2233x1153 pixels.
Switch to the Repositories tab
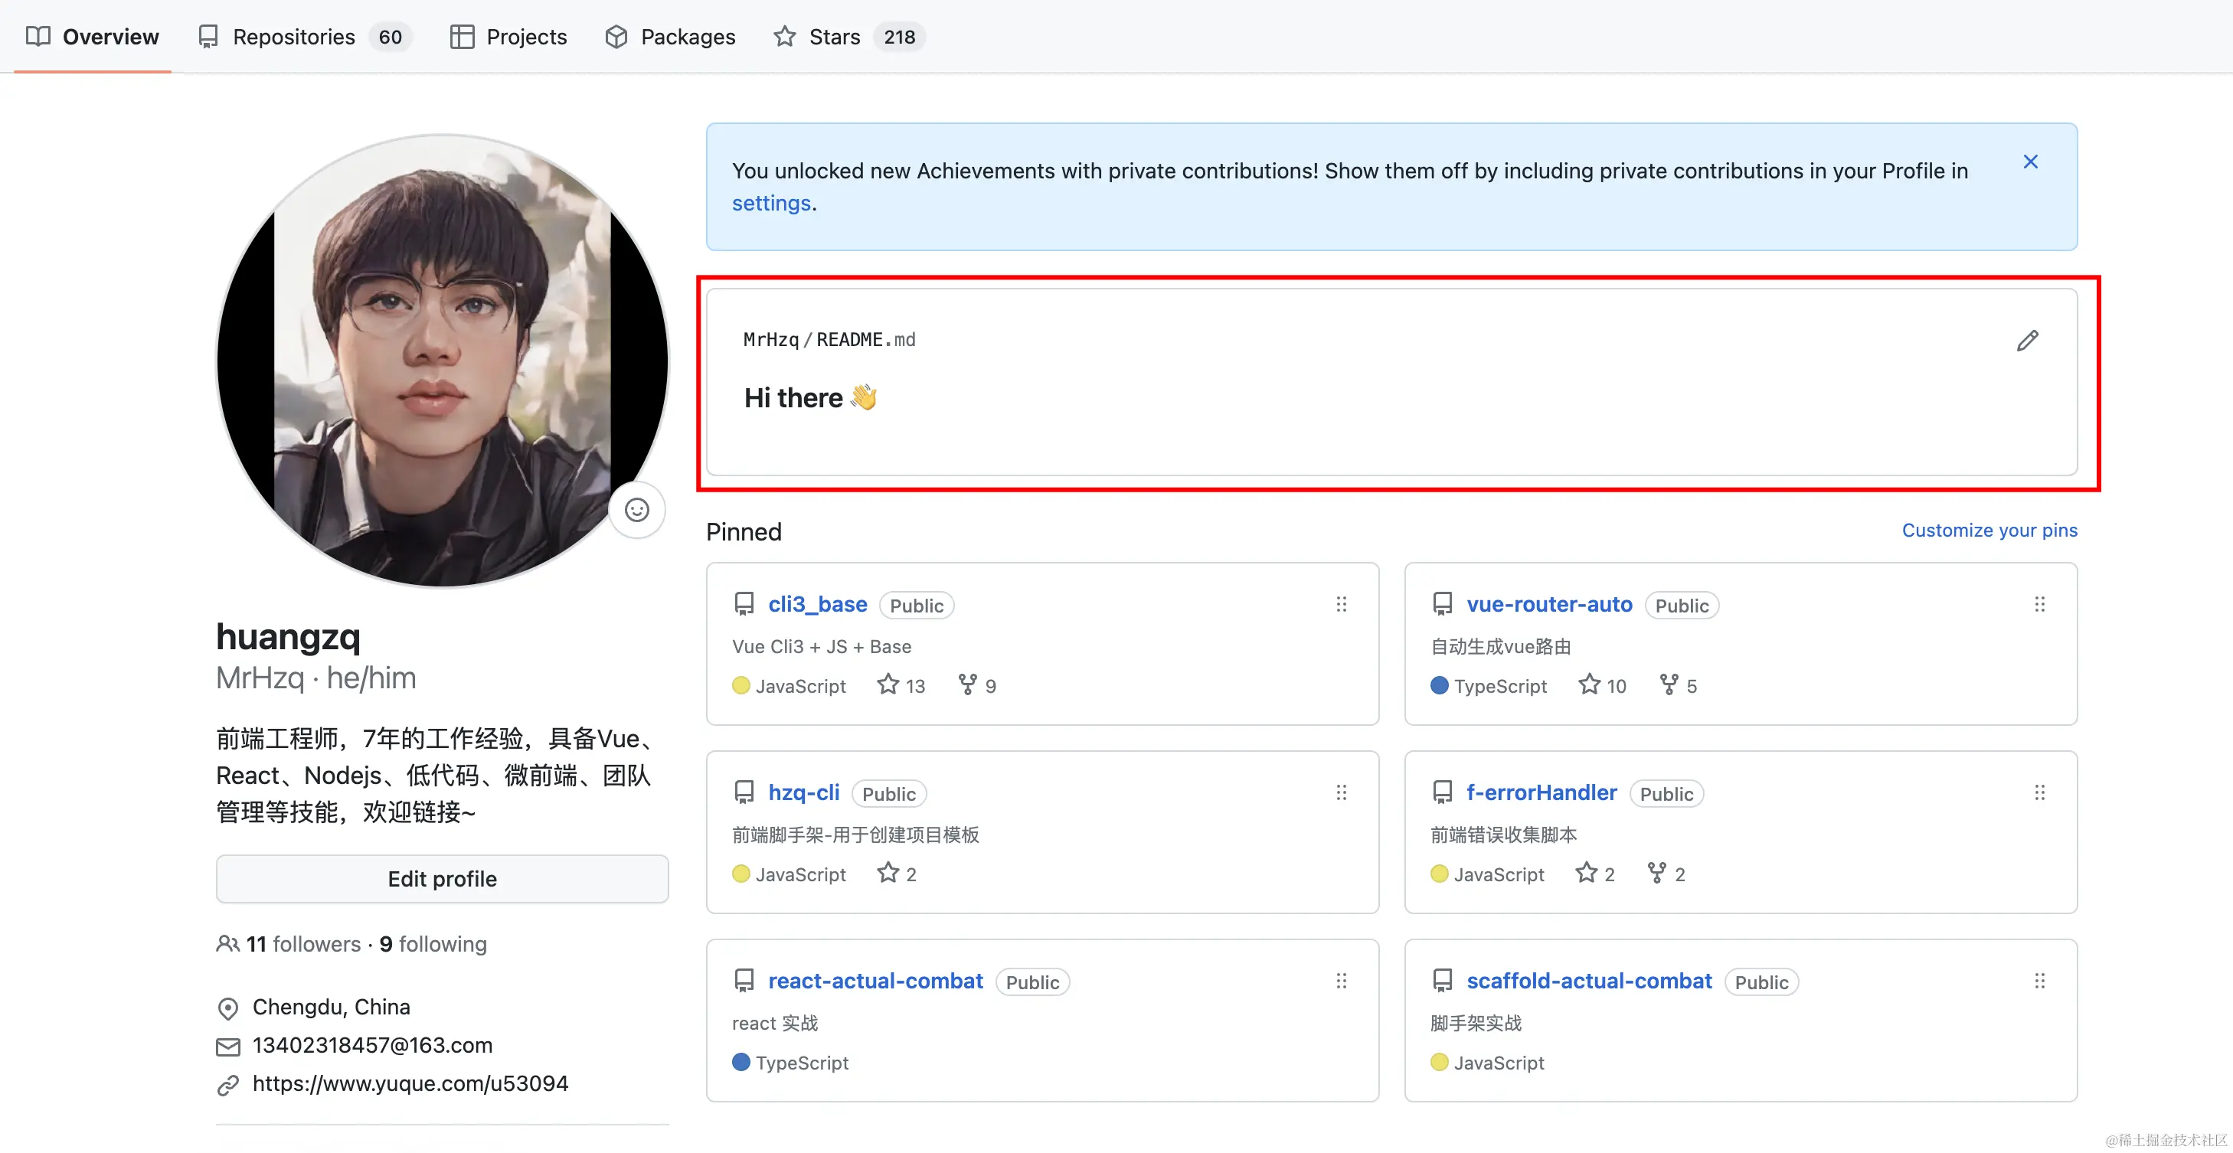click(304, 37)
